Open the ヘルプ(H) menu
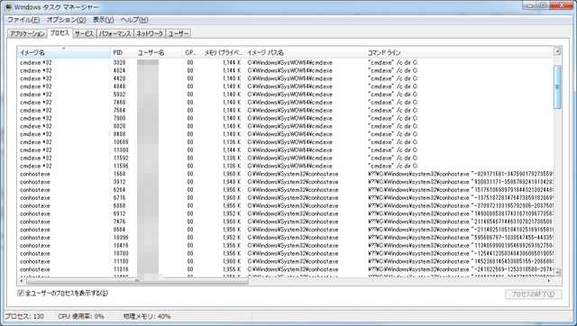 134,20
